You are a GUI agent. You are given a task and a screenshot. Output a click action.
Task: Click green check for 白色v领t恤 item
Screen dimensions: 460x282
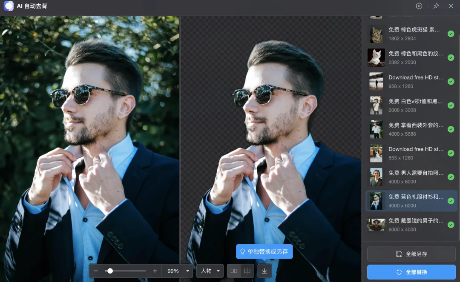[451, 105]
